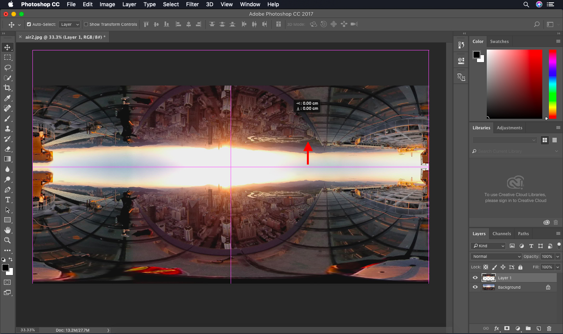The height and width of the screenshot is (334, 563).
Task: Select the Brush tool
Action: pyautogui.click(x=7, y=118)
